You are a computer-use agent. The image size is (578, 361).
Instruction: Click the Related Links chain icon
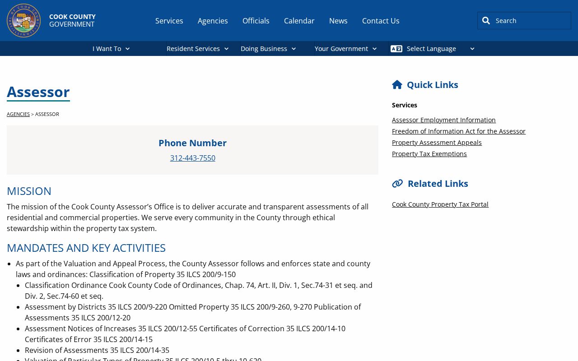[397, 183]
